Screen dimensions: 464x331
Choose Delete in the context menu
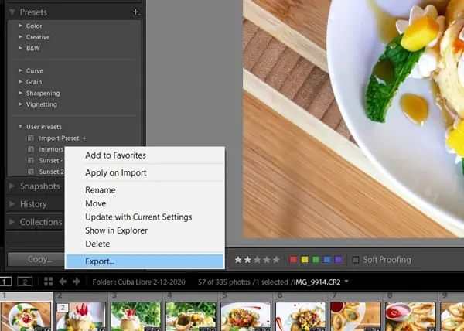145,244
